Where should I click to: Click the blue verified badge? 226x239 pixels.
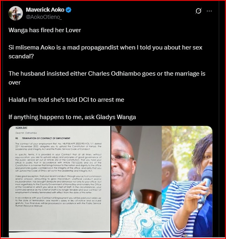pos(68,10)
